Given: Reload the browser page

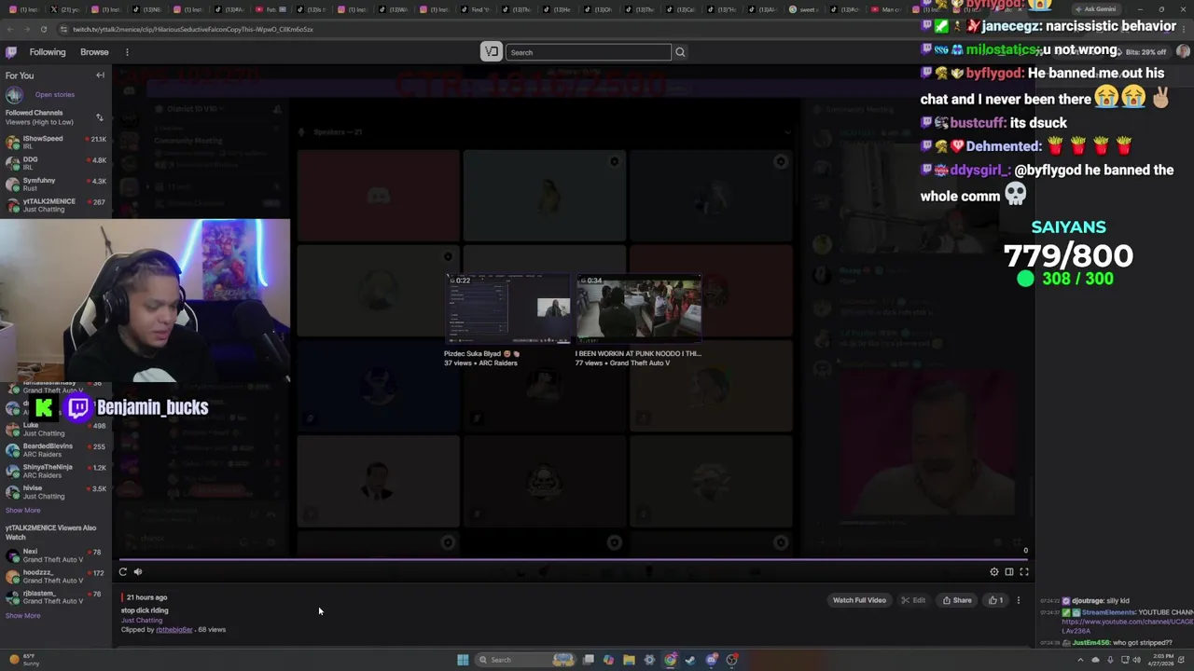Looking at the screenshot, I should 43,29.
